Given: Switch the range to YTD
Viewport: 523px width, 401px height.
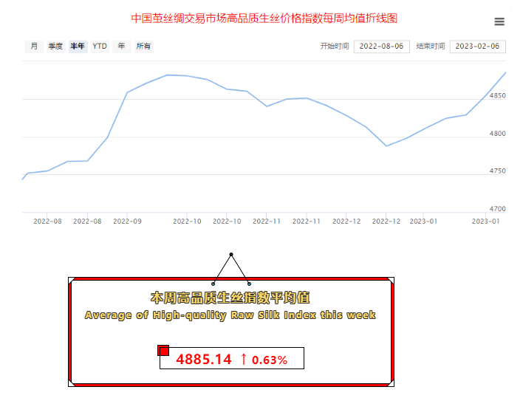Looking at the screenshot, I should click(x=100, y=47).
